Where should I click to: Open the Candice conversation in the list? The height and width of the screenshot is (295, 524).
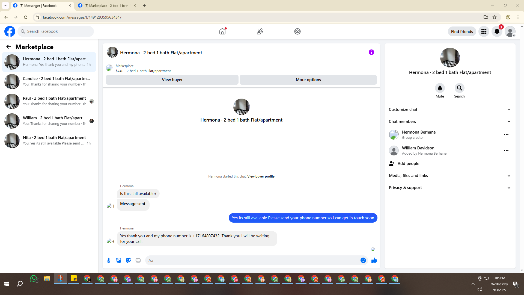49,82
